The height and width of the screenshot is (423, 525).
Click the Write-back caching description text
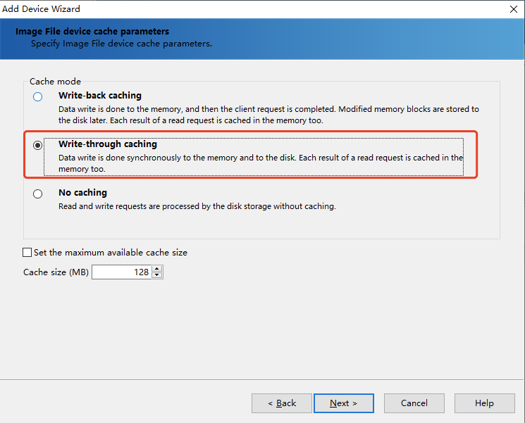tap(268, 115)
